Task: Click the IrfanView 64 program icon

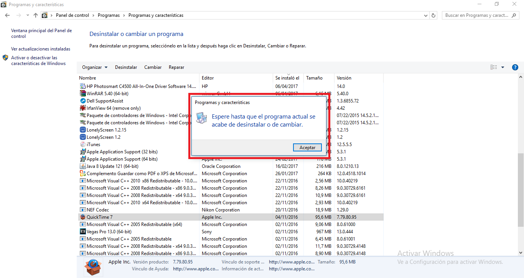Action: (x=82, y=108)
